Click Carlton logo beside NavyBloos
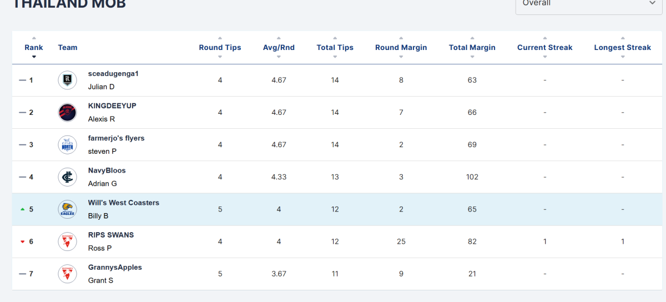The image size is (666, 302). click(x=67, y=177)
